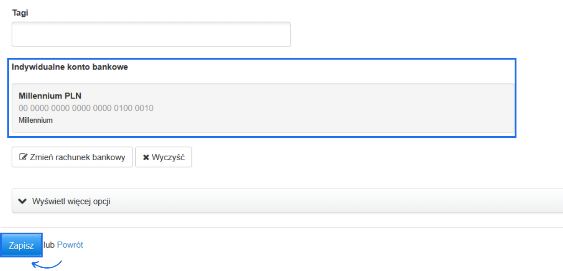
Task: Click the account number 00 0000 0000 0000 0000 0100 0010
Action: (x=86, y=108)
